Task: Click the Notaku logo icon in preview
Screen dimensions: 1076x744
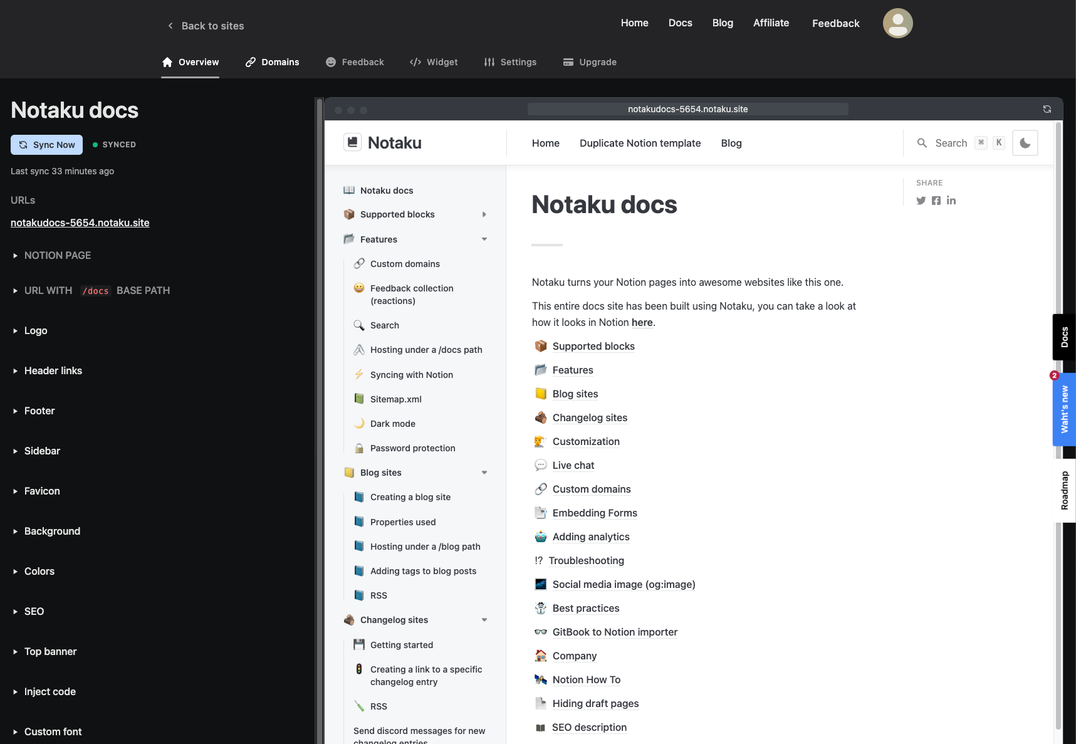Action: [353, 142]
